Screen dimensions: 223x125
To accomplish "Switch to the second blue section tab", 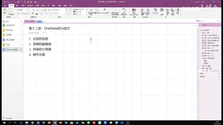I will [40, 22].
